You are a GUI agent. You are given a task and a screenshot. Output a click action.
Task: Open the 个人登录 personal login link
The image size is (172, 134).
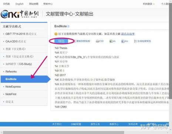coord(165,4)
